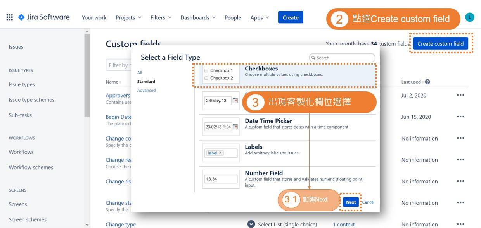
Task: Click calendar icon in Date Time Picker preview
Action: click(235, 127)
